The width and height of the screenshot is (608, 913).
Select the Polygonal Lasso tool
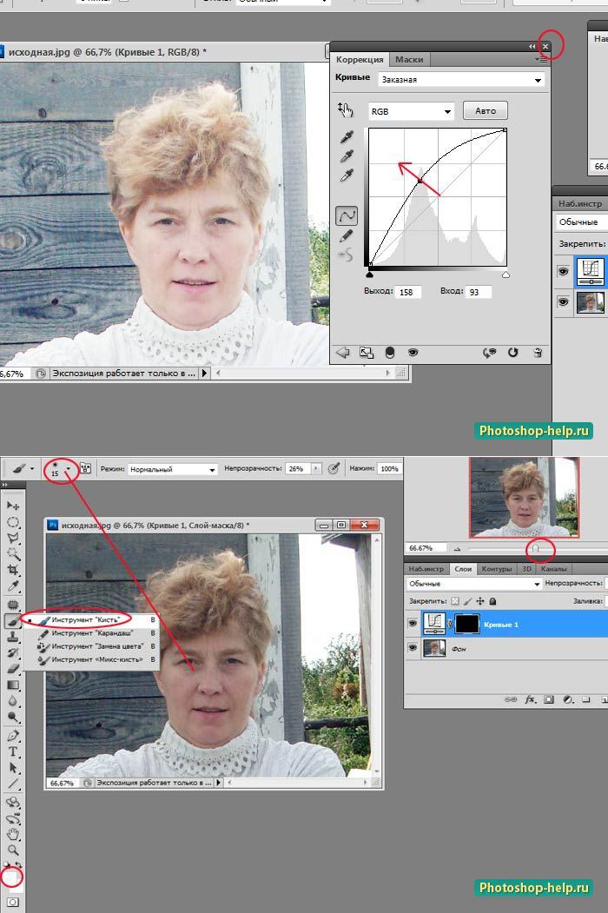[x=13, y=538]
